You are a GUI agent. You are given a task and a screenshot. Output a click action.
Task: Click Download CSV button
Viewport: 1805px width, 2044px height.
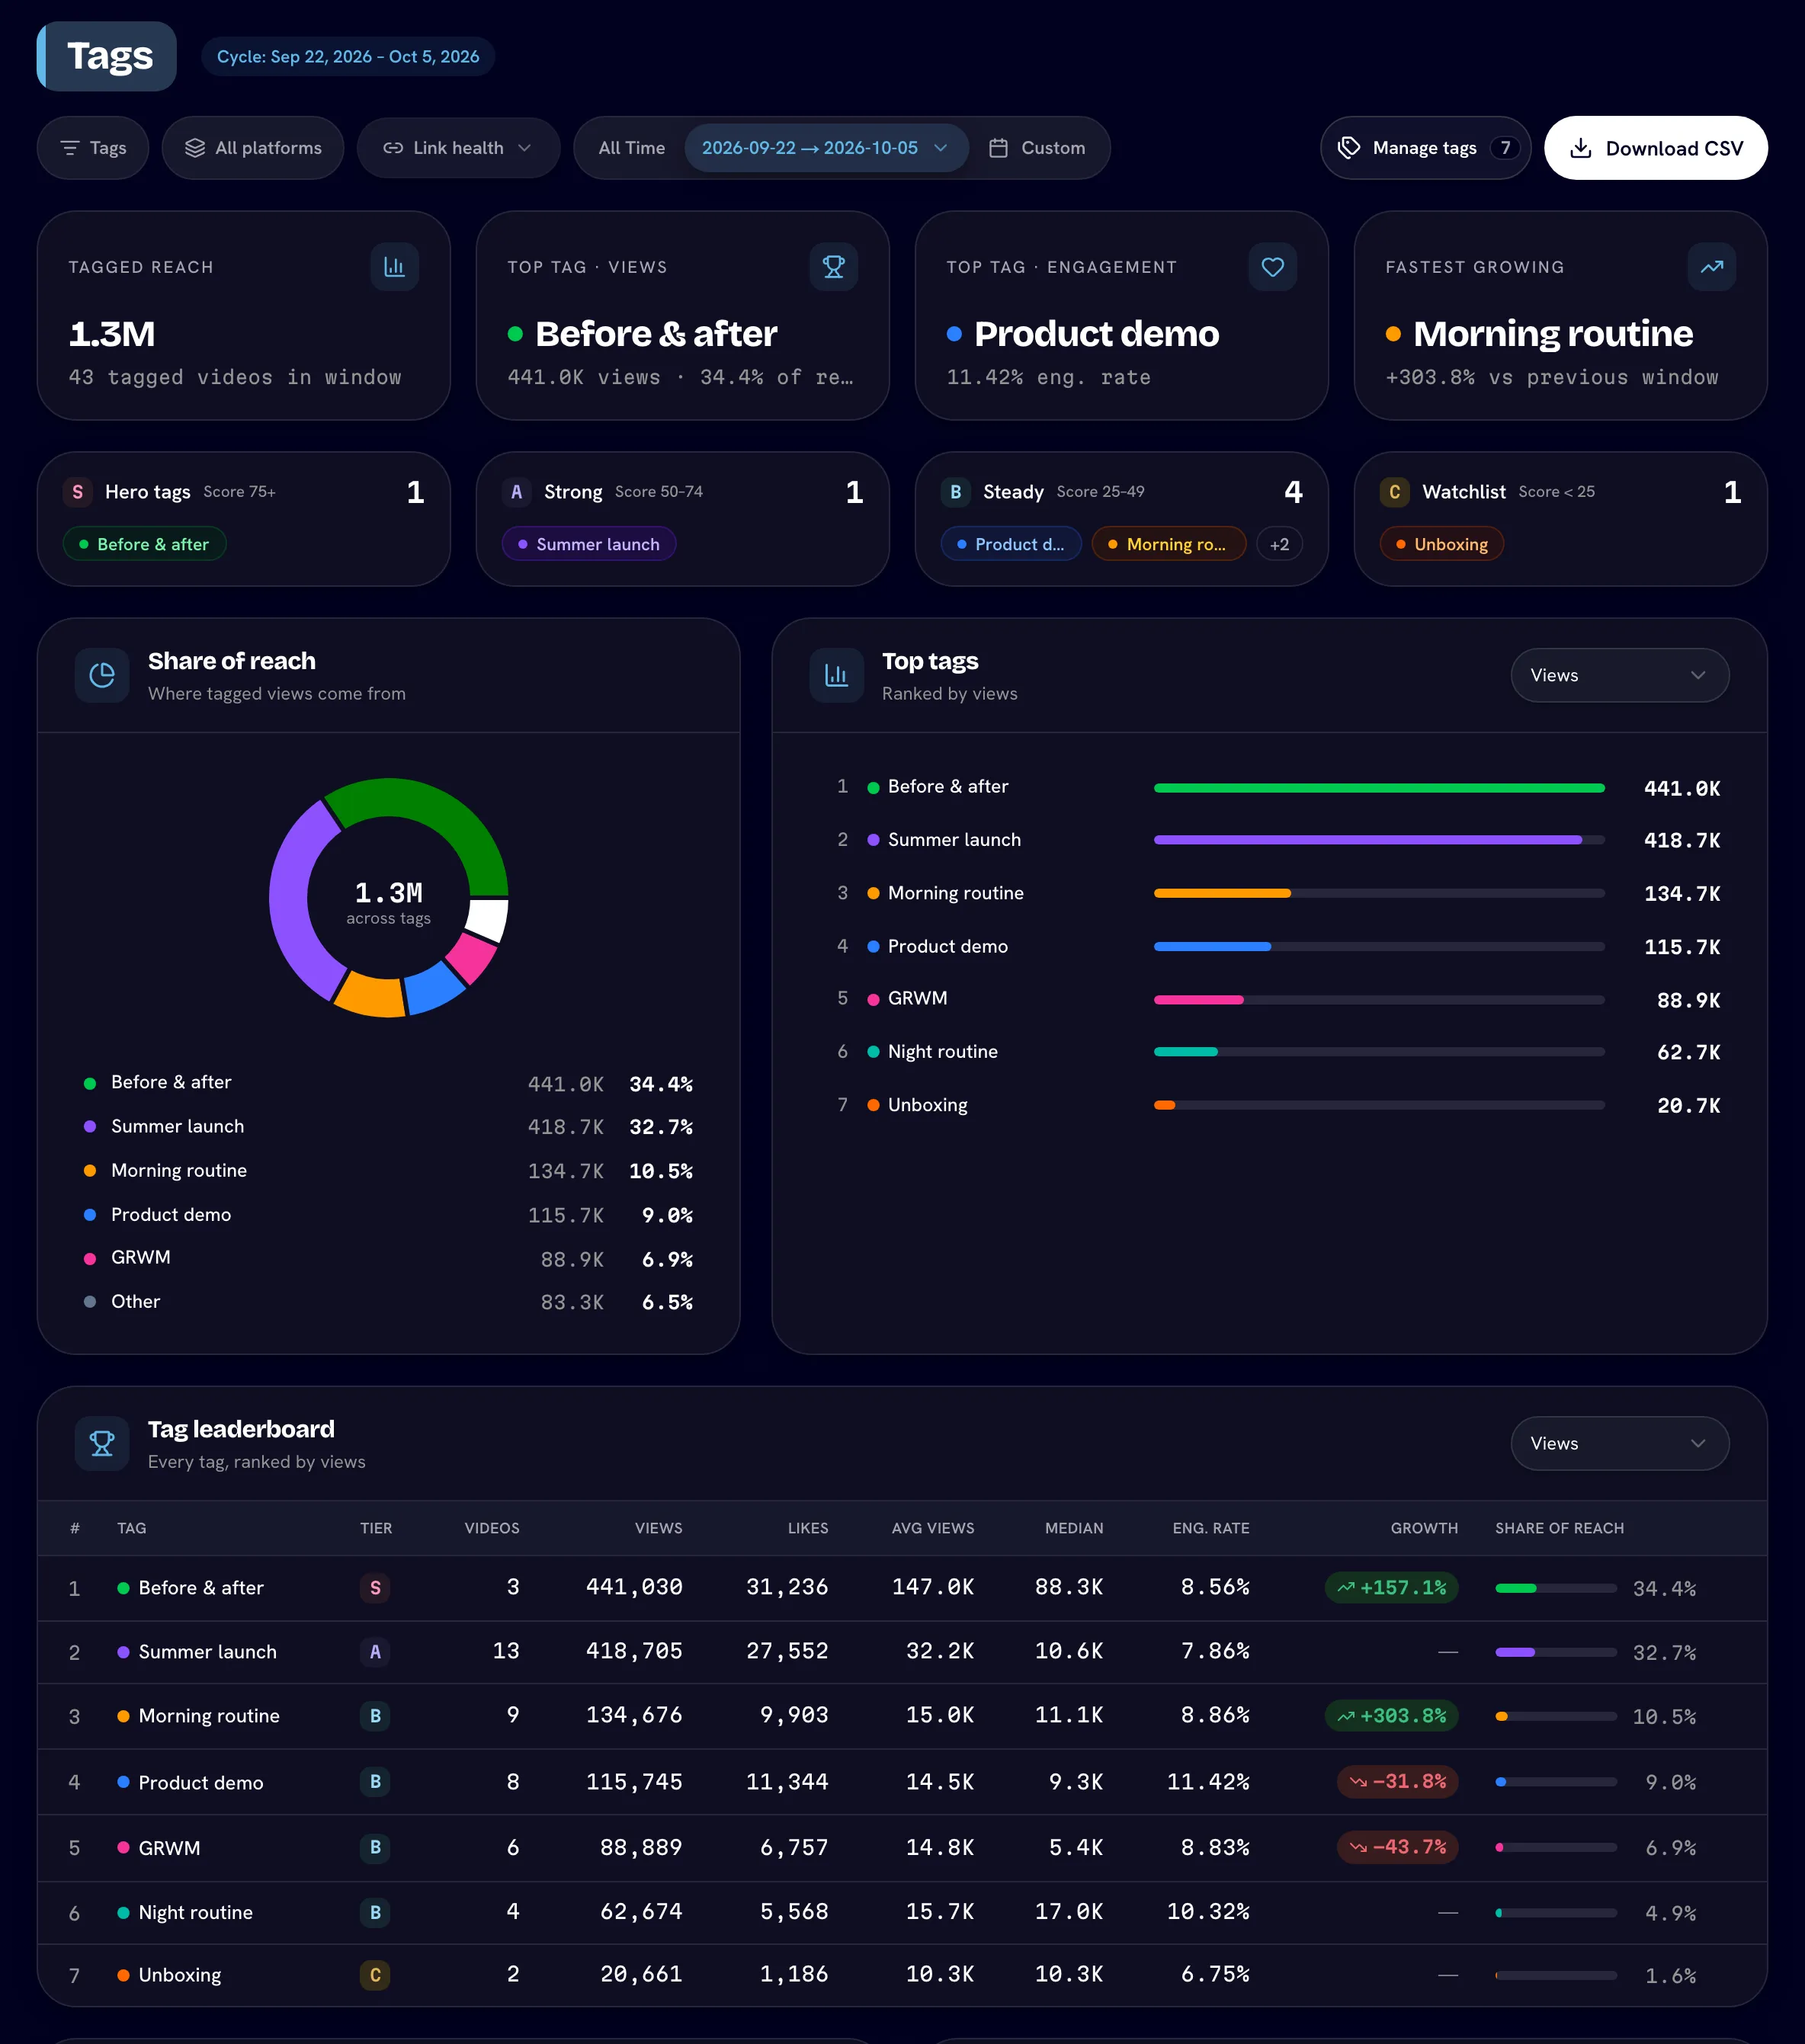point(1655,148)
